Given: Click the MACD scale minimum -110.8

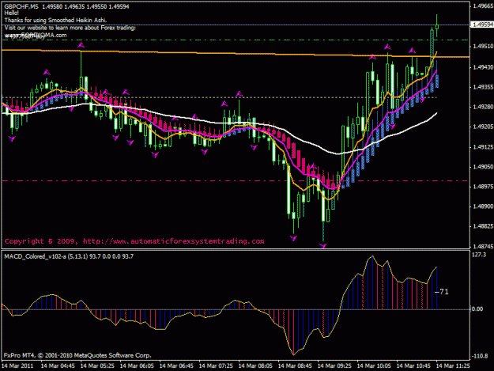Looking at the screenshot, I should click(480, 356).
